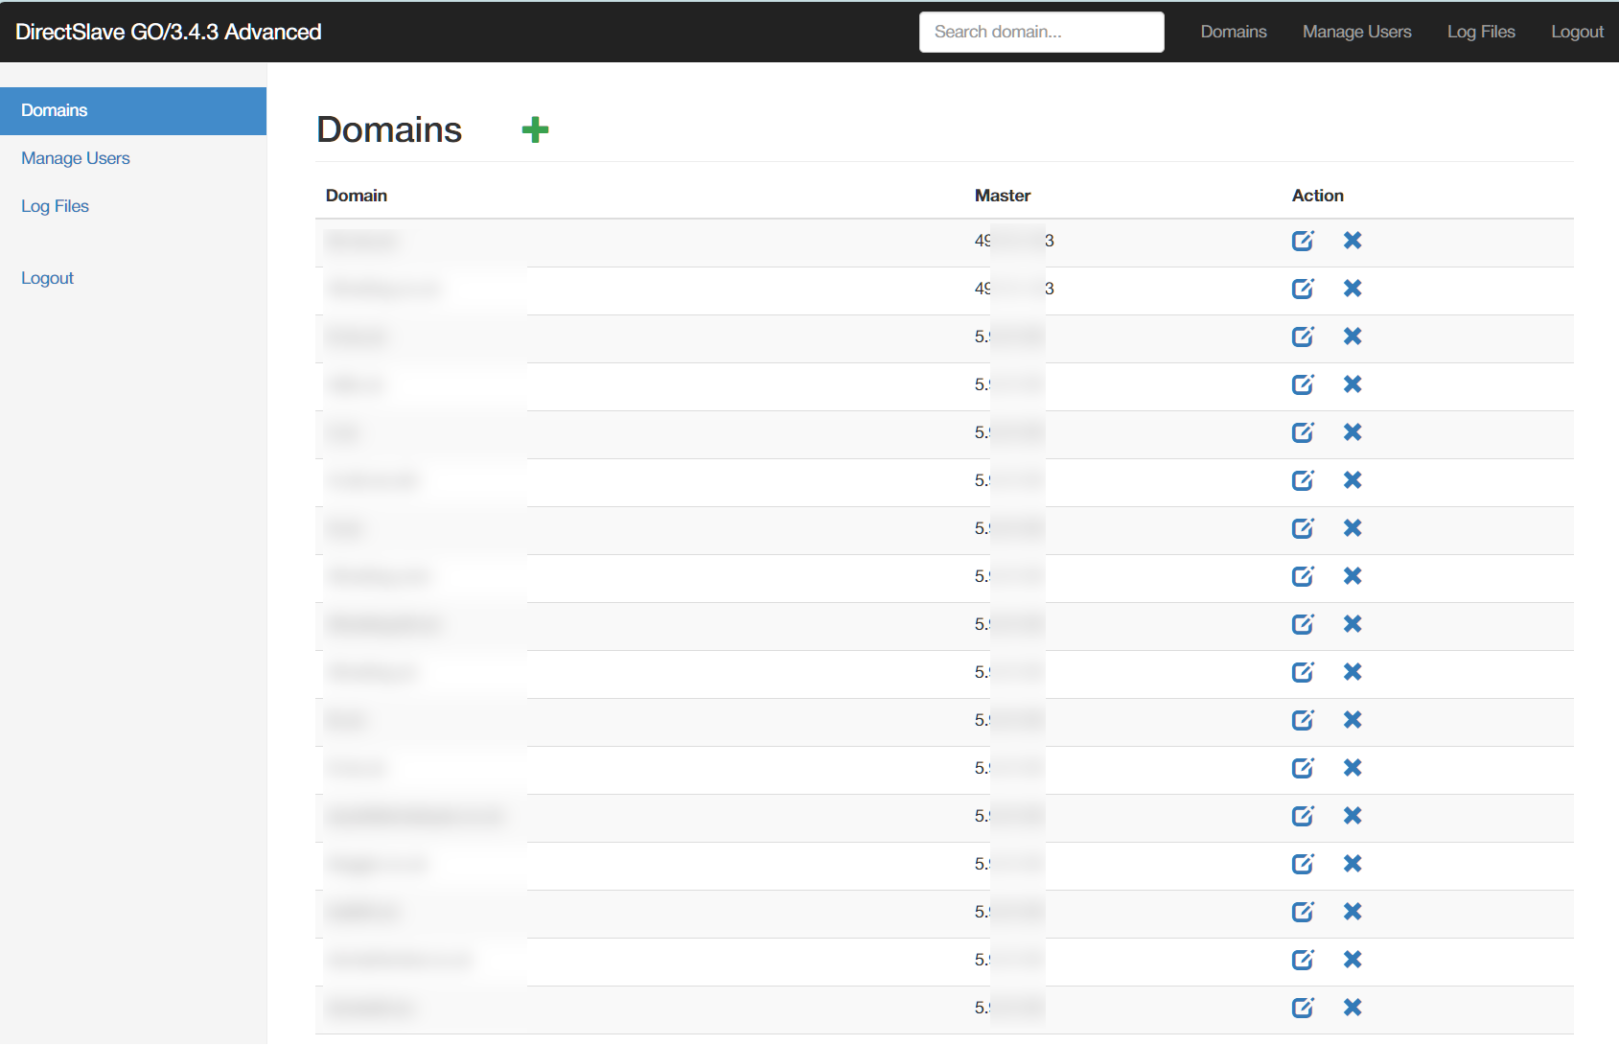Click Logout in the left sidebar
Image resolution: width=1619 pixels, height=1045 pixels.
point(47,278)
